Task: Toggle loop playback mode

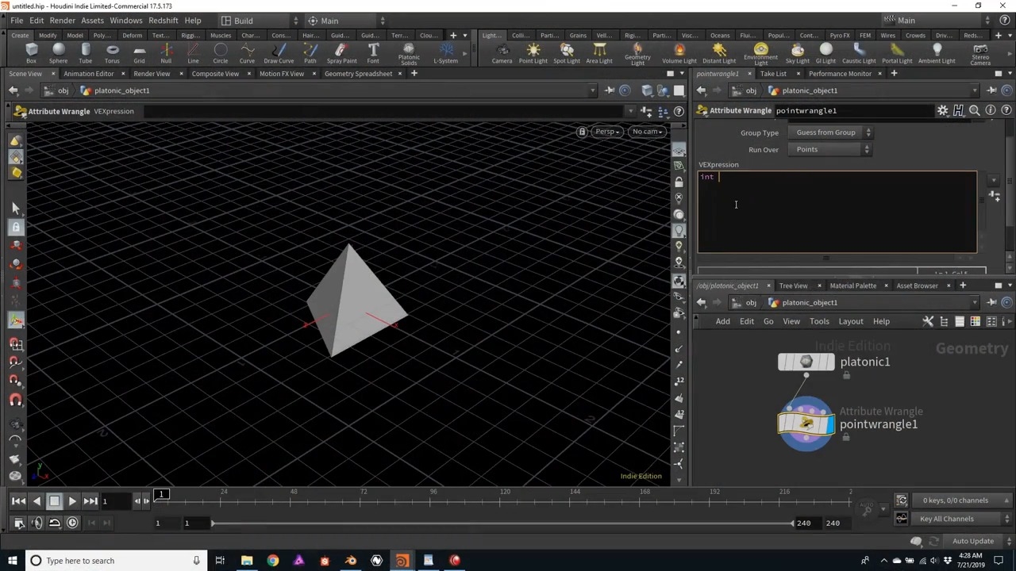Action: tap(54, 523)
